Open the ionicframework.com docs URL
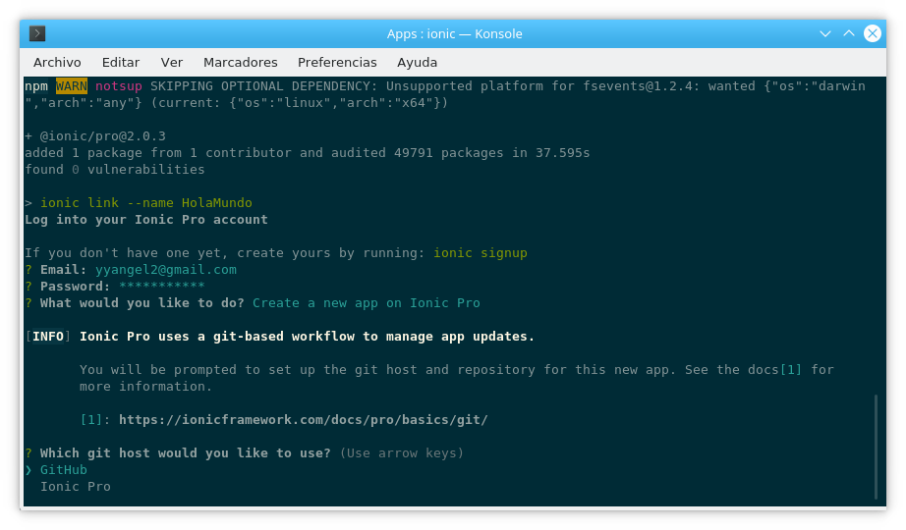Screen dimensions: 906x530 coord(304,420)
